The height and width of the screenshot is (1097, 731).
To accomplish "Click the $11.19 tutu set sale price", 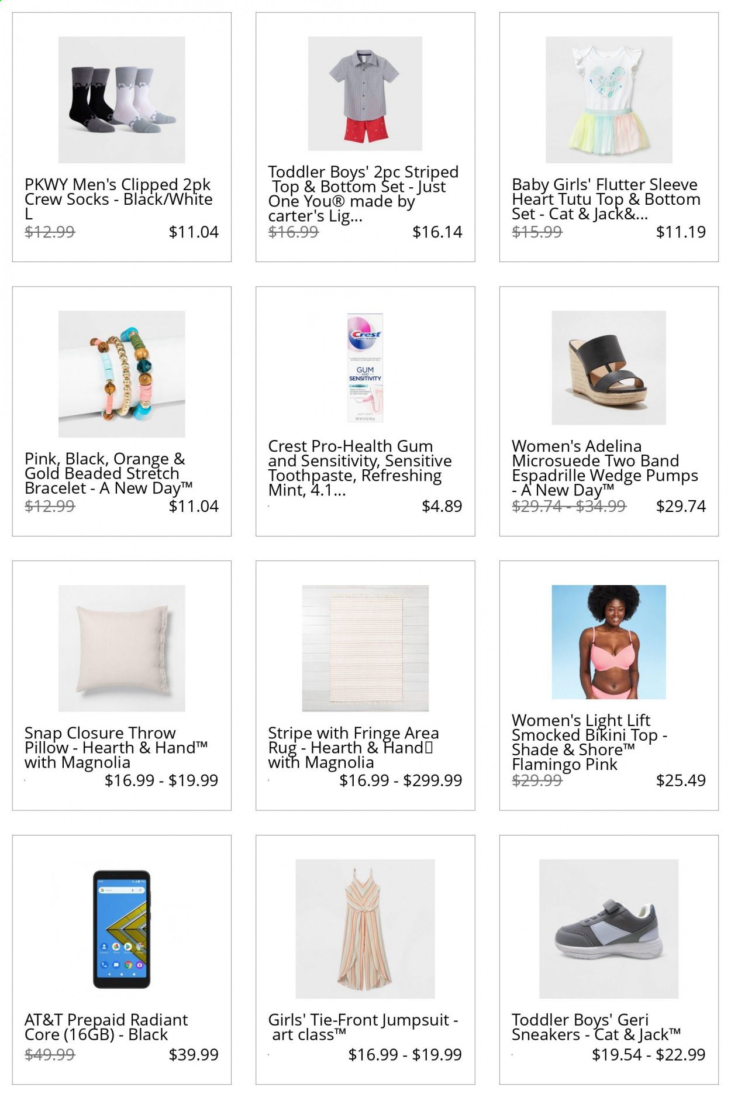I will click(681, 232).
